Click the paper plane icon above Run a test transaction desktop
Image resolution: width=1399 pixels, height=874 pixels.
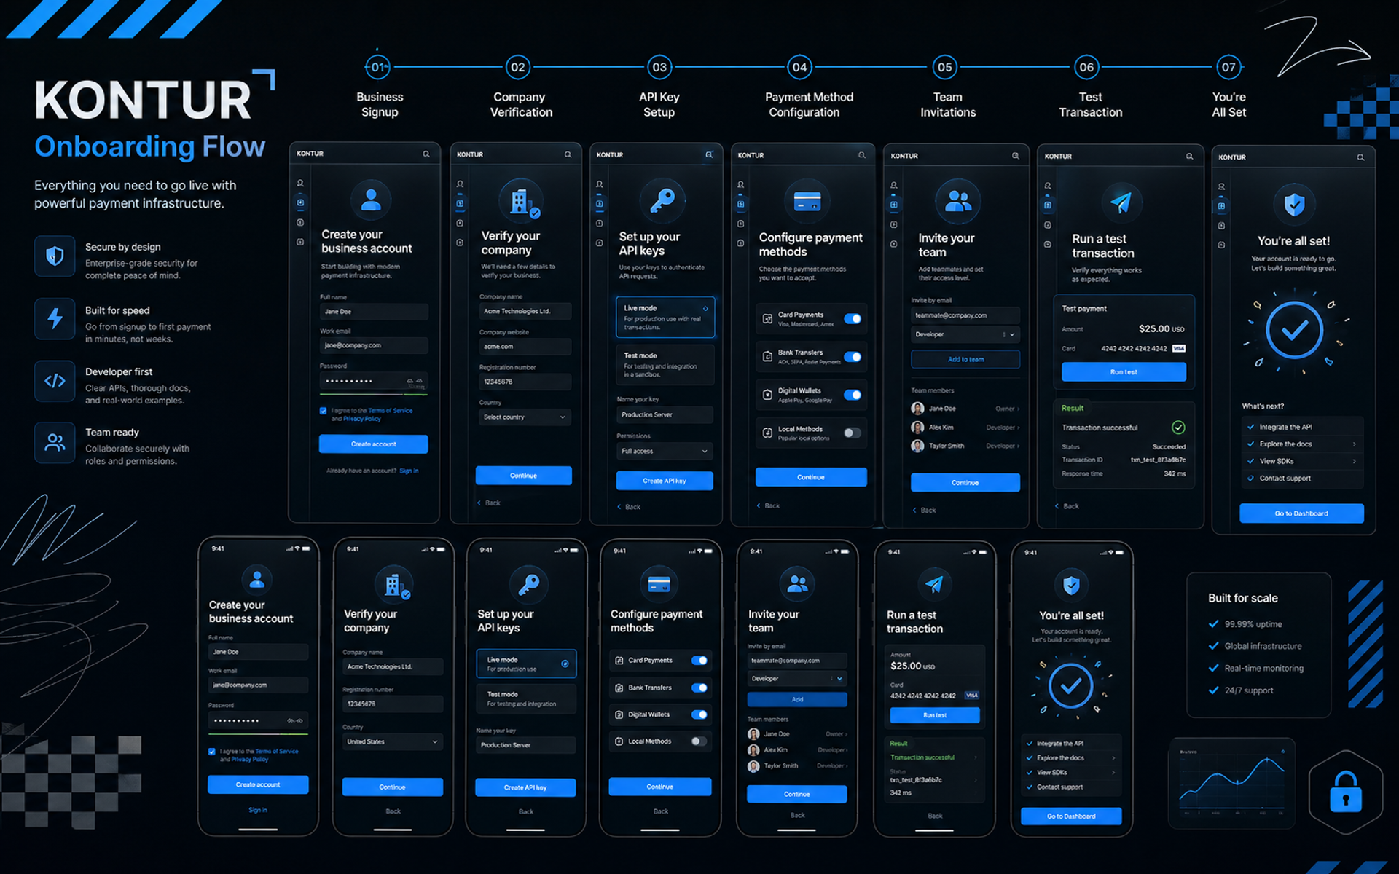(x=1121, y=202)
